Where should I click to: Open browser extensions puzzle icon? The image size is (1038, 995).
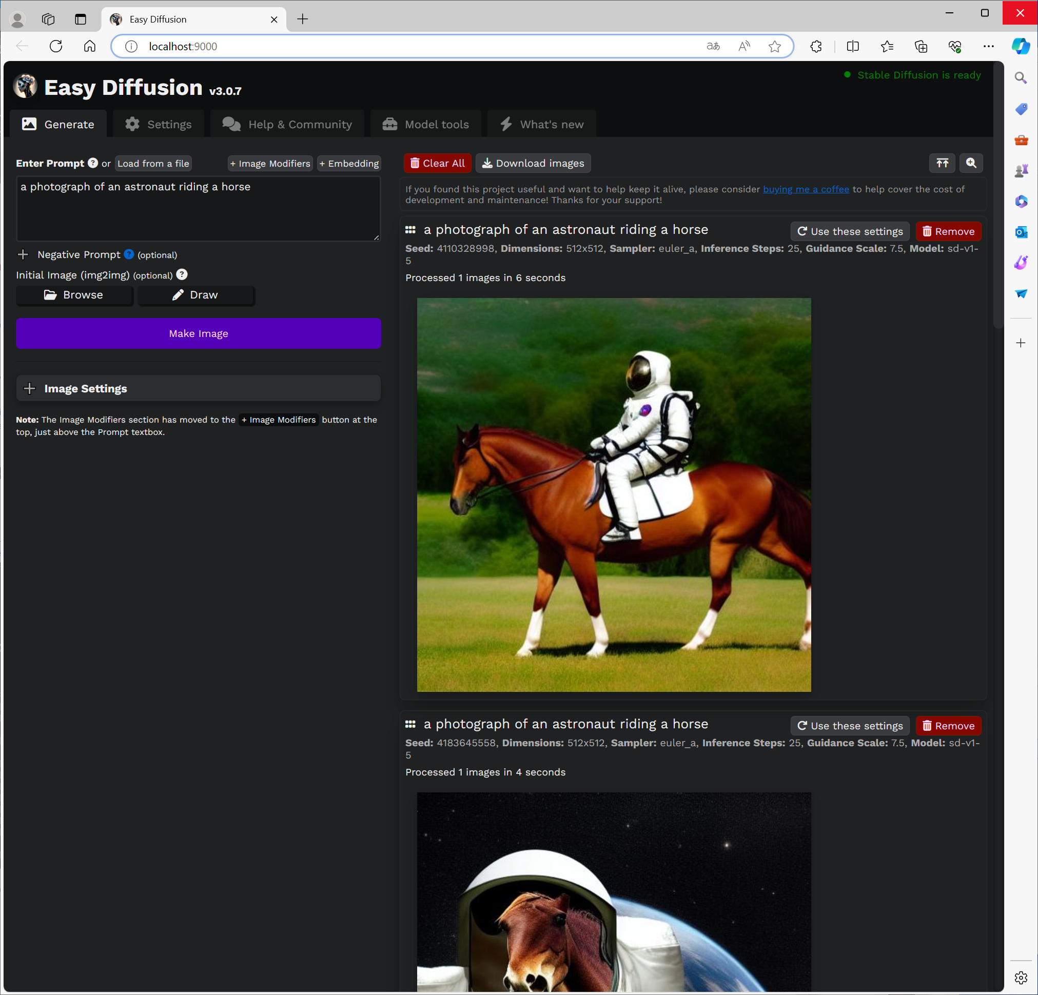pos(816,47)
